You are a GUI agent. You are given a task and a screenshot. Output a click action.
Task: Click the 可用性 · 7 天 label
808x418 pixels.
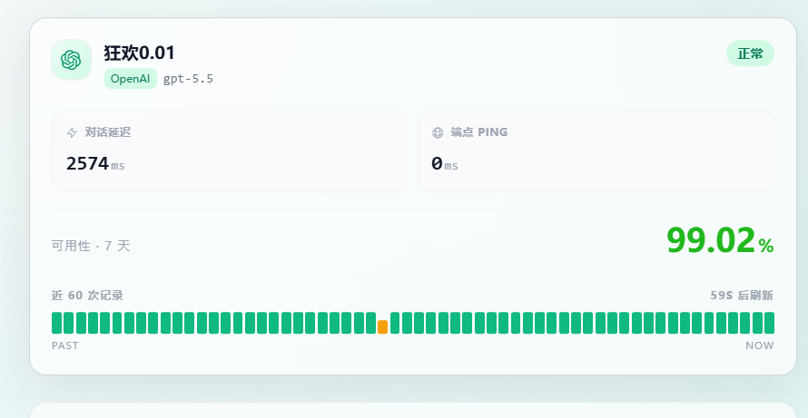coord(91,246)
